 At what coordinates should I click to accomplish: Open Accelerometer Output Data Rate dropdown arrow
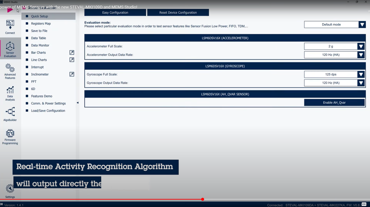(x=361, y=55)
